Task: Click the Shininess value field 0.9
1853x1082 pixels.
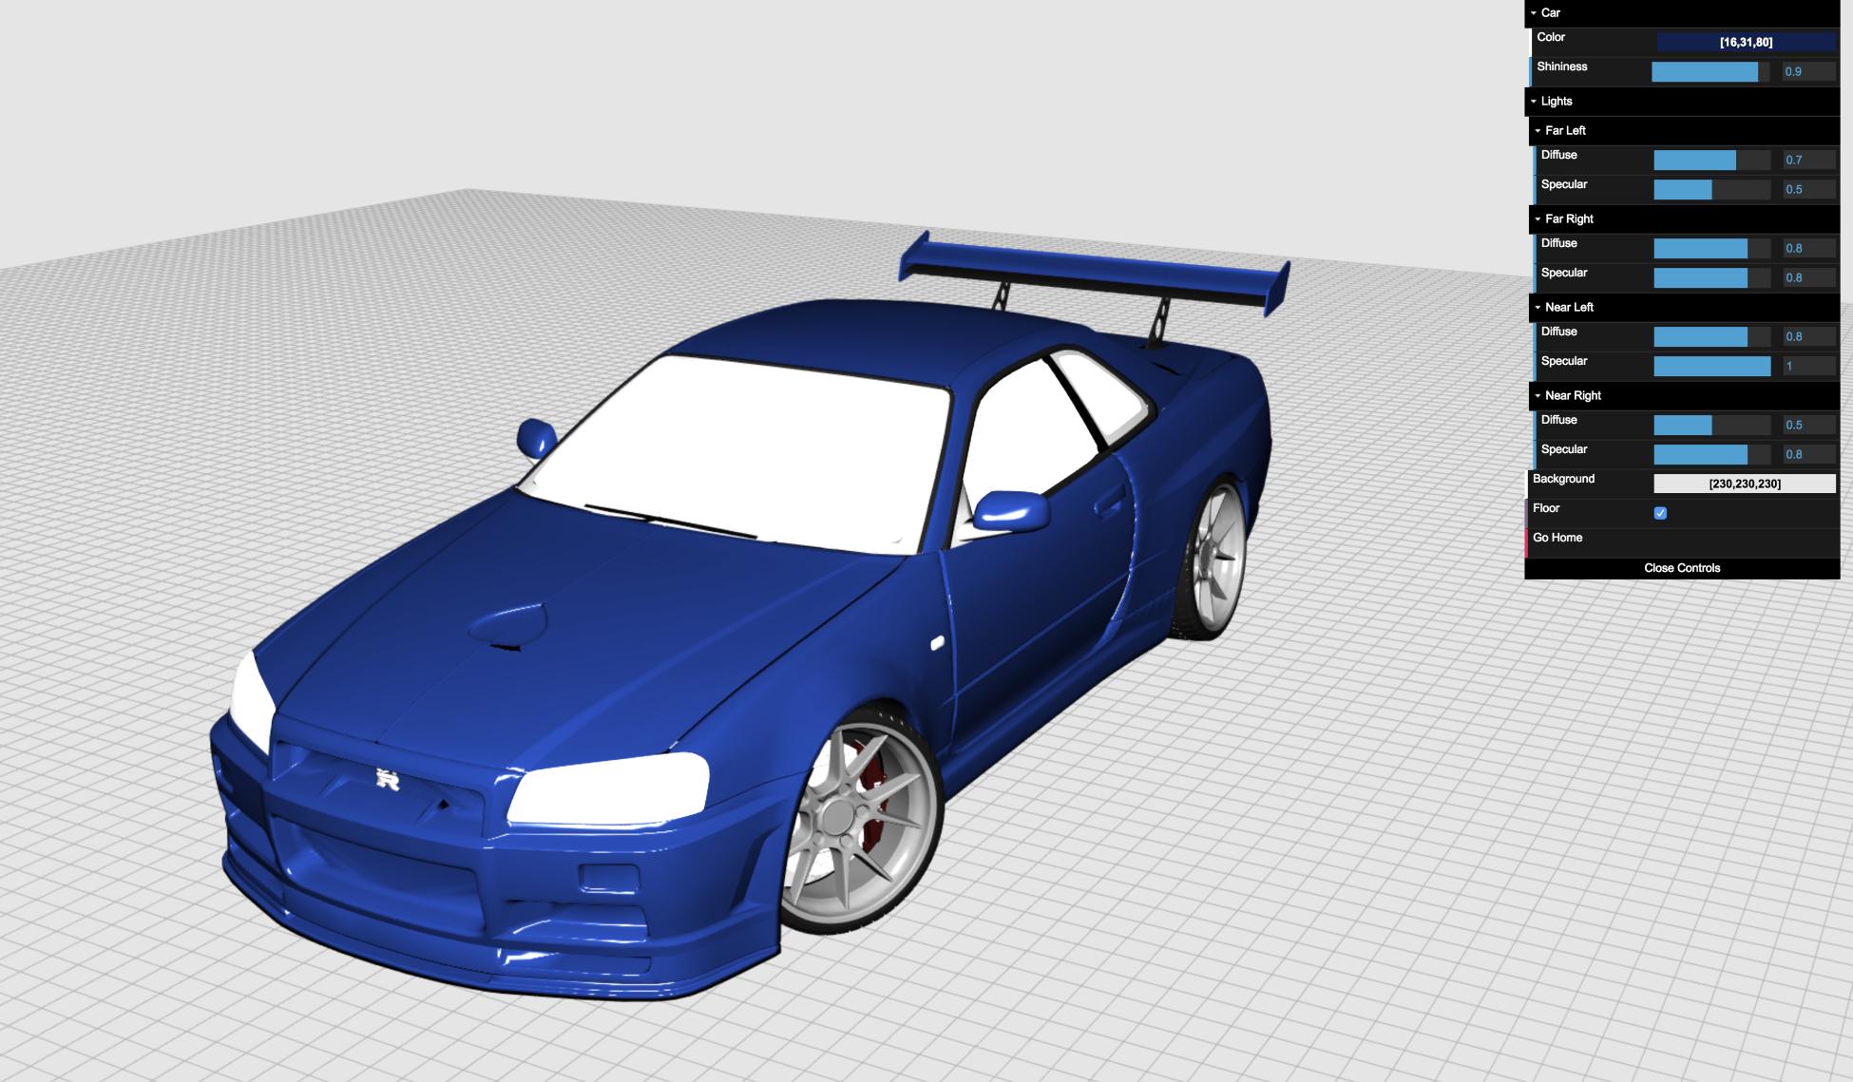Action: (1807, 71)
